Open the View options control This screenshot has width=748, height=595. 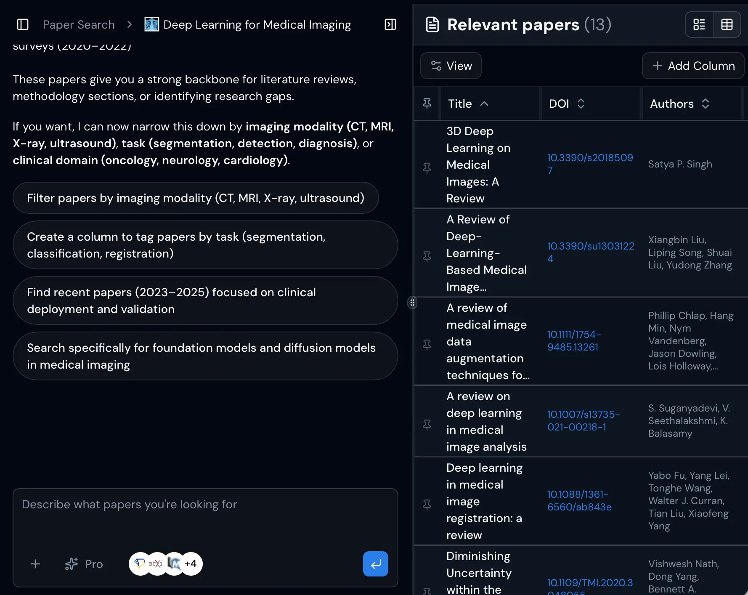(451, 66)
